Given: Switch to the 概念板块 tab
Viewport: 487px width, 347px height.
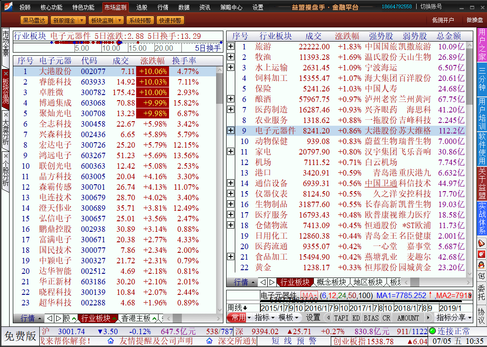Looking at the screenshot, I should tap(331, 282).
